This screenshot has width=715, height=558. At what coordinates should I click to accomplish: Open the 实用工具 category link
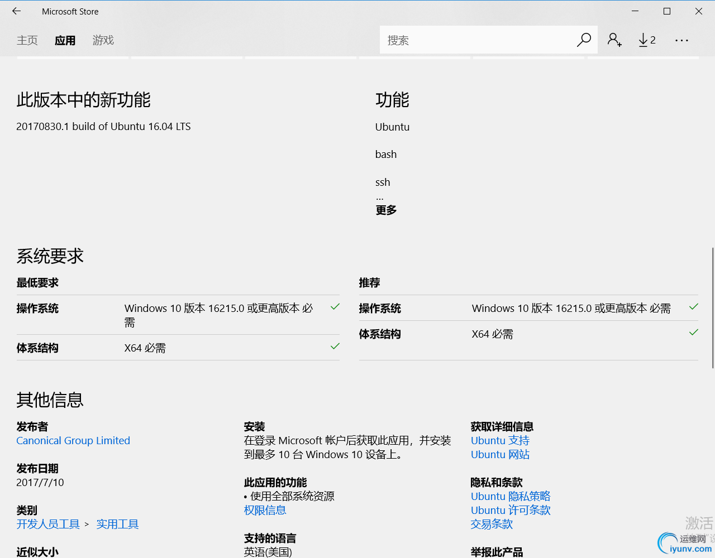point(117,524)
